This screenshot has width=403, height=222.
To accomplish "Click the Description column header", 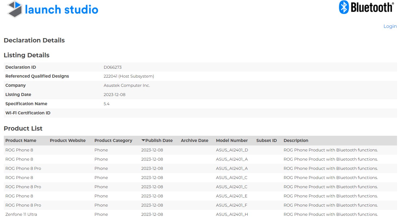I will click(x=296, y=140).
